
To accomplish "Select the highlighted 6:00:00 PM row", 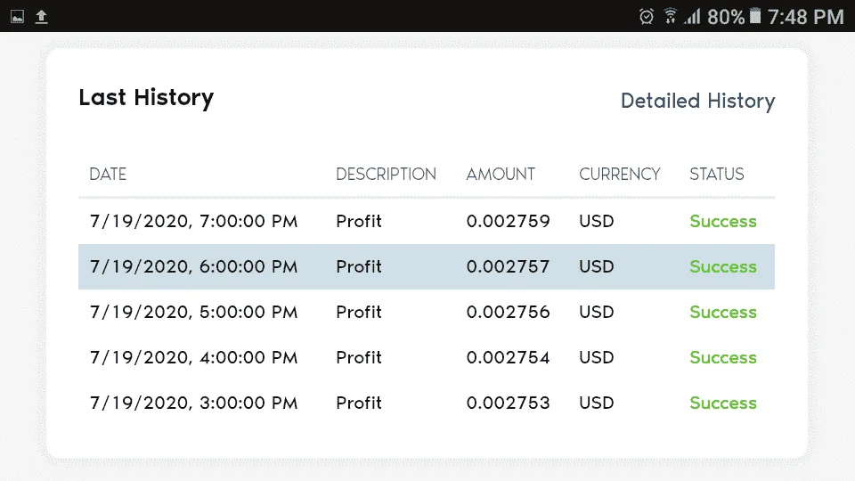I will click(427, 266).
